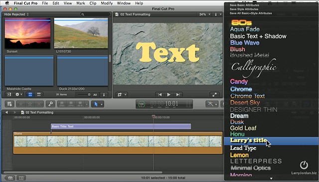Viewport: 319px width, 182px height.
Task: Open the clip appearance switch button
Action: click(x=104, y=94)
